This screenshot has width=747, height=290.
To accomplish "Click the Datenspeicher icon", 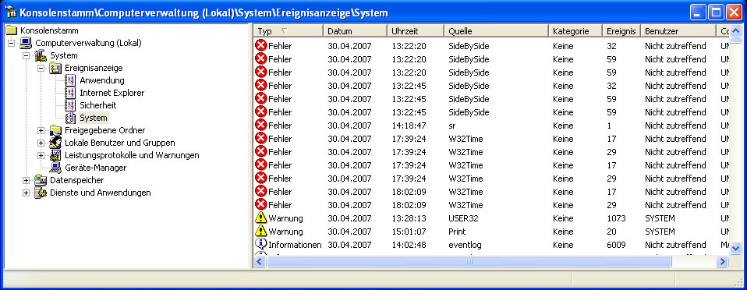I will [41, 180].
